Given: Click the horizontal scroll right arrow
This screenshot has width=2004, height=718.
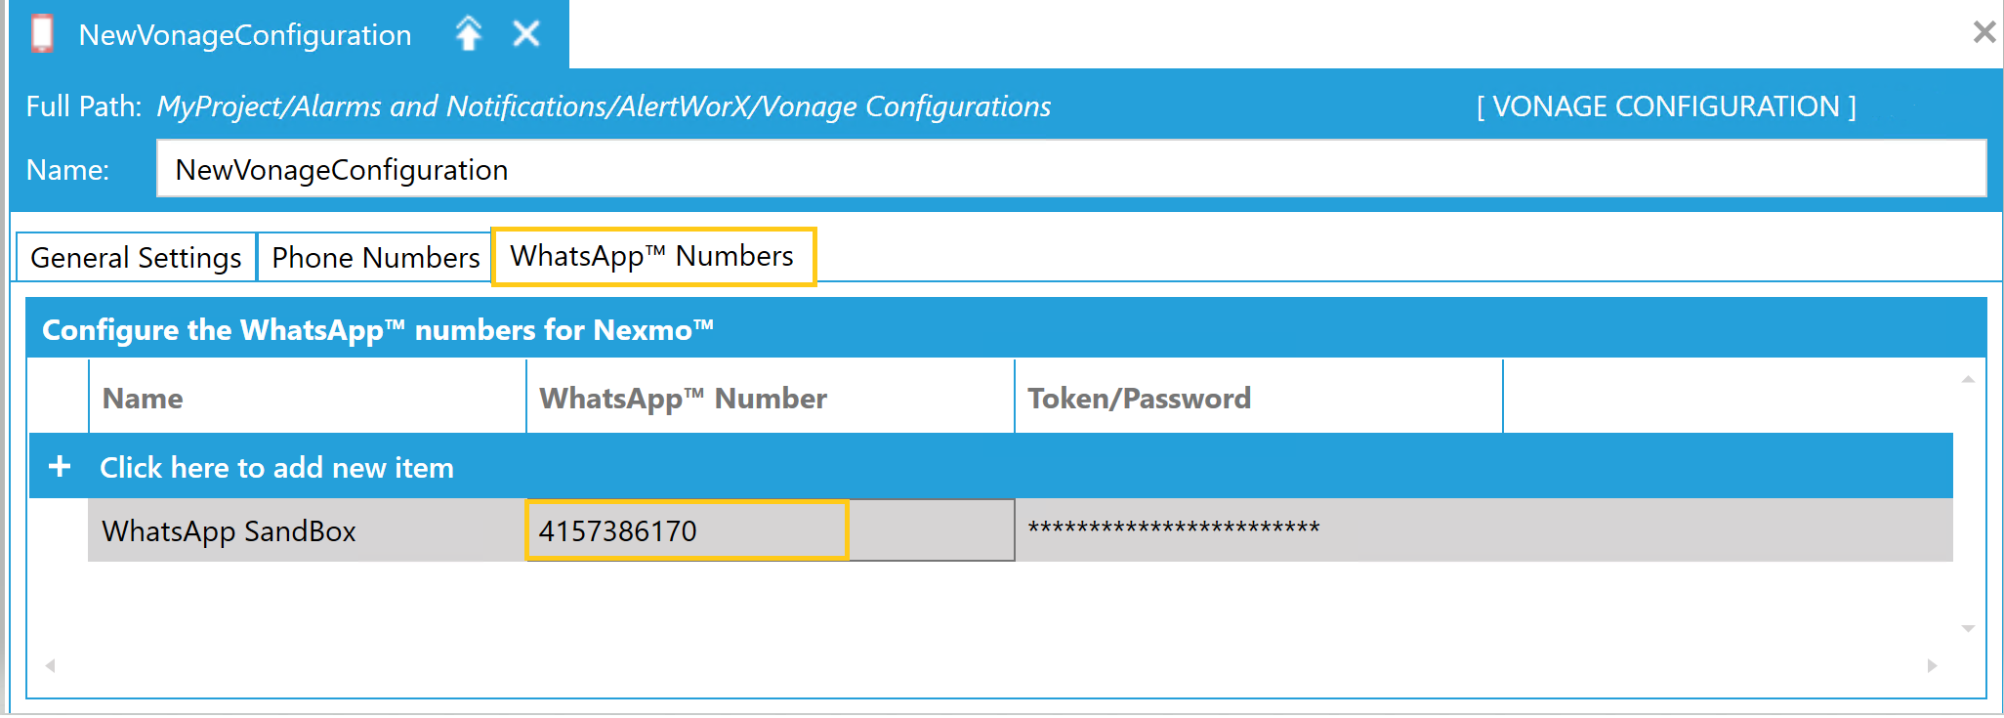Looking at the screenshot, I should click(x=1932, y=665).
